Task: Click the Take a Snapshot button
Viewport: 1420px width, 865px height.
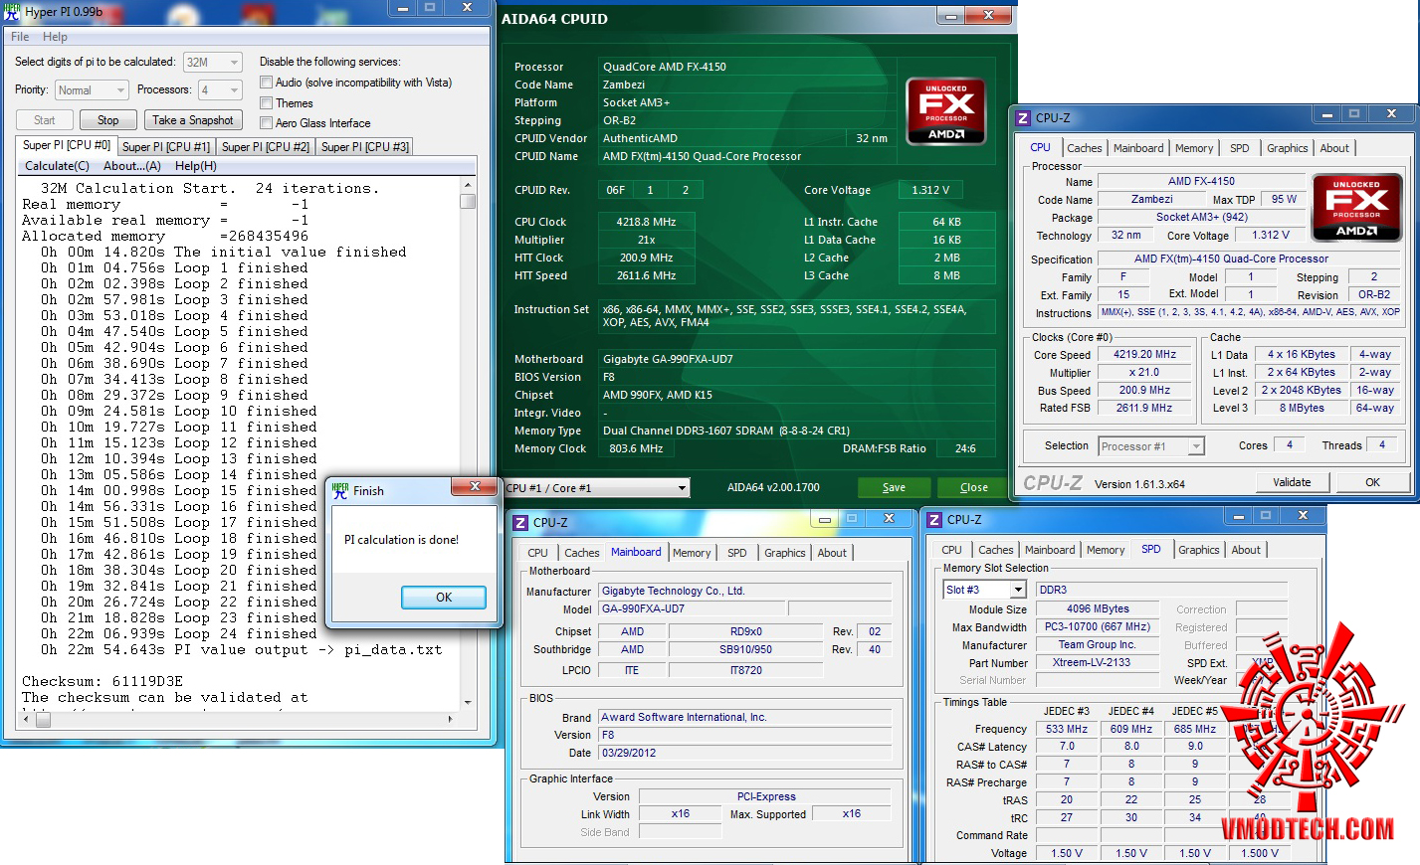Action: pos(193,120)
